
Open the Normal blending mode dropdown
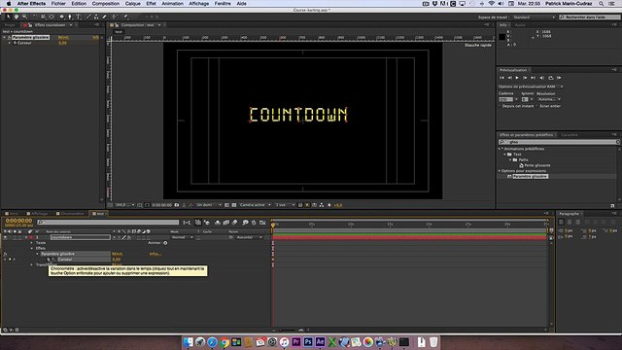[182, 237]
